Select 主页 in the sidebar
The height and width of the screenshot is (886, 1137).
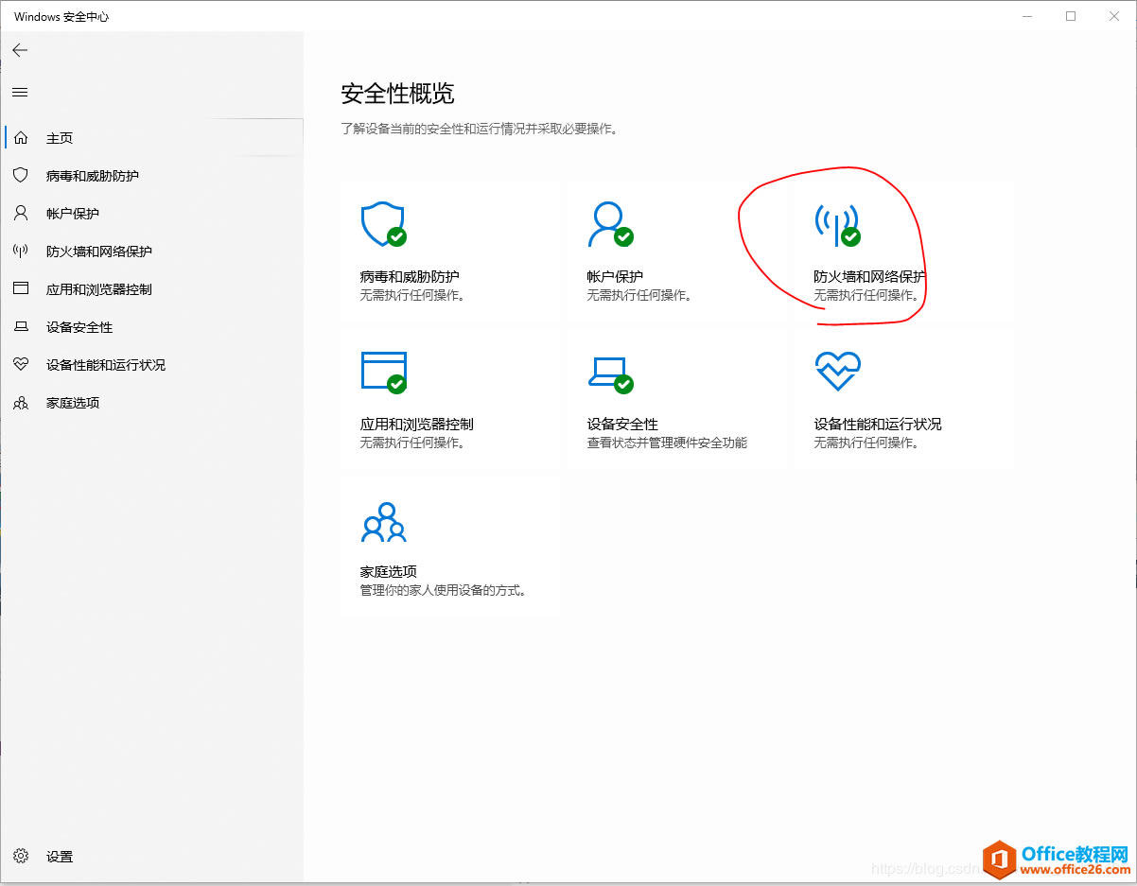click(60, 138)
